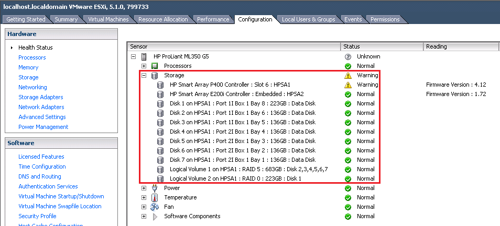Click the Temperature thermometer icon
The image size is (500, 226).
(x=155, y=197)
